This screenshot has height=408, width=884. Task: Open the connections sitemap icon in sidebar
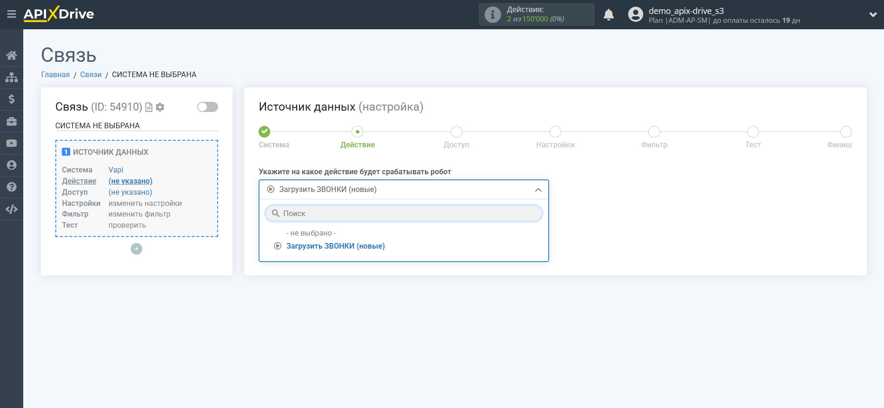12,77
